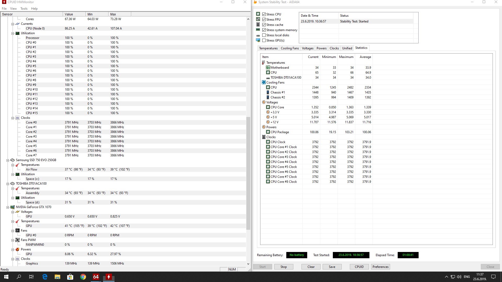Switch to the Cooling Fans tab

tap(290, 48)
